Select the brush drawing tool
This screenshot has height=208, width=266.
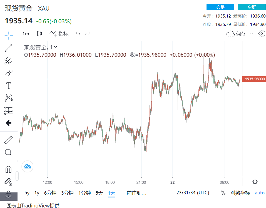click(9, 73)
